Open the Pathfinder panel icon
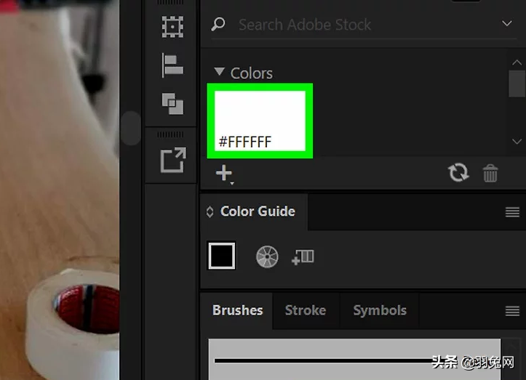This screenshot has width=526, height=380. click(172, 104)
